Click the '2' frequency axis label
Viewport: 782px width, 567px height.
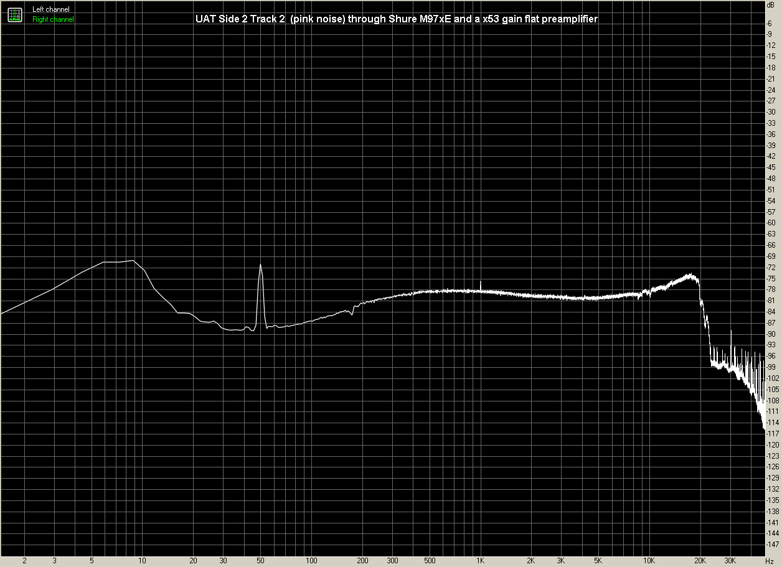click(x=24, y=561)
